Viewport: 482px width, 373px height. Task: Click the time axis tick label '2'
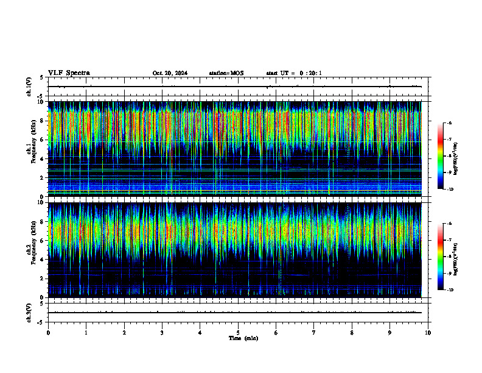(124, 333)
